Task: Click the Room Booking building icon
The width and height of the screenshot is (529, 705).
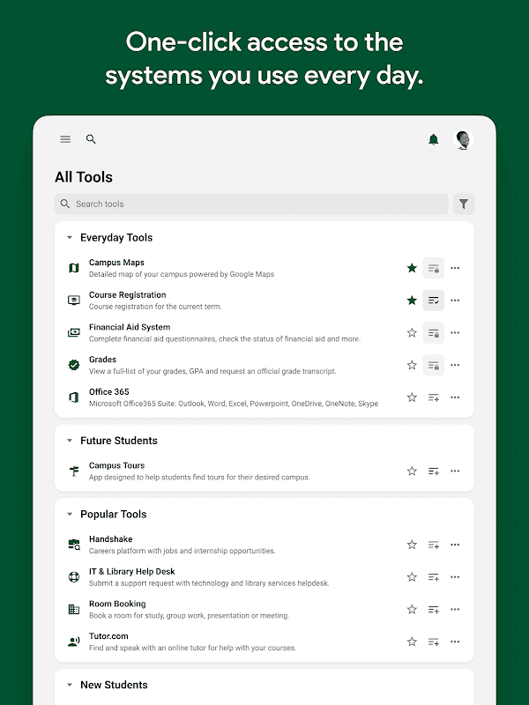Action: point(74,610)
